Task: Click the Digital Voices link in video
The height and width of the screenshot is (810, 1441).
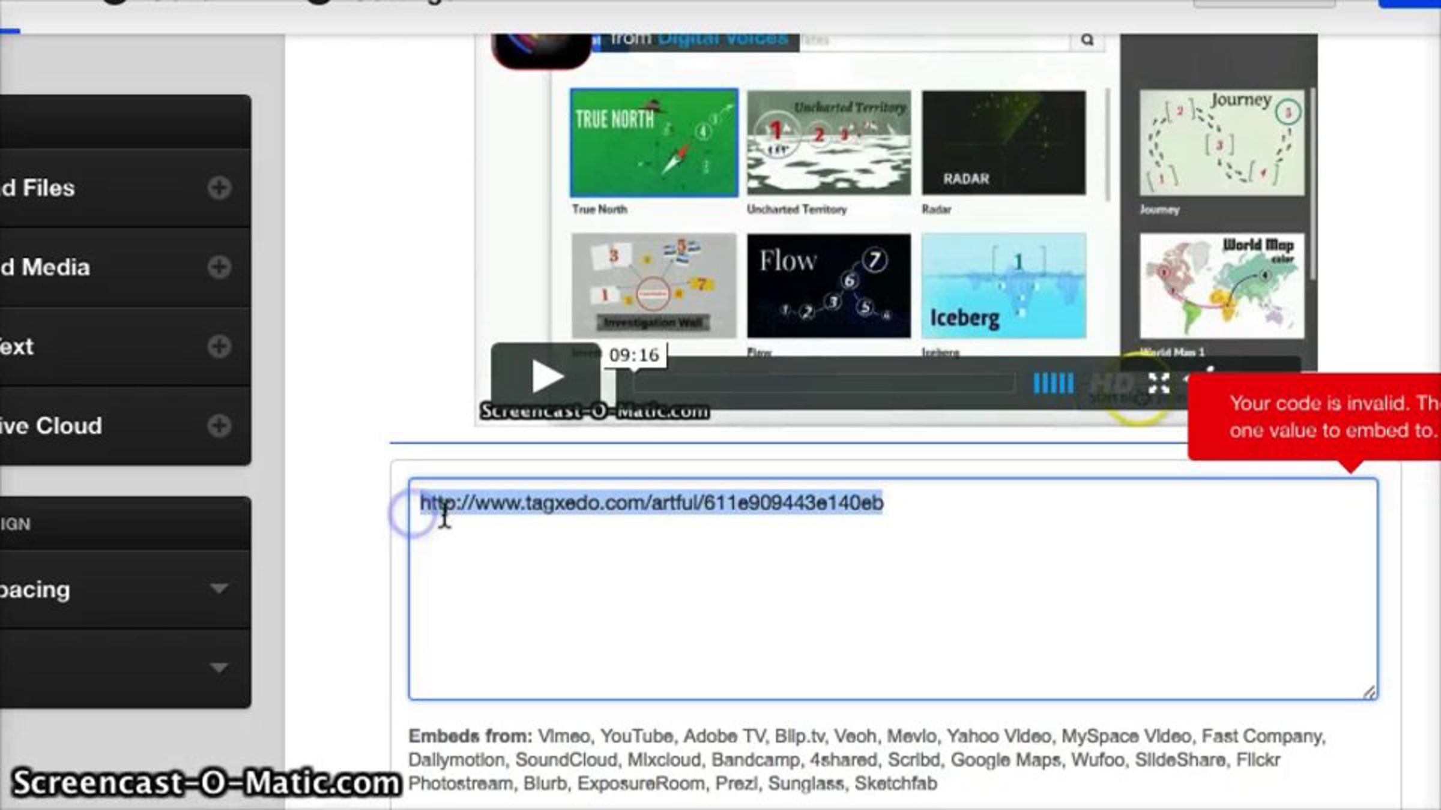Action: (723, 40)
